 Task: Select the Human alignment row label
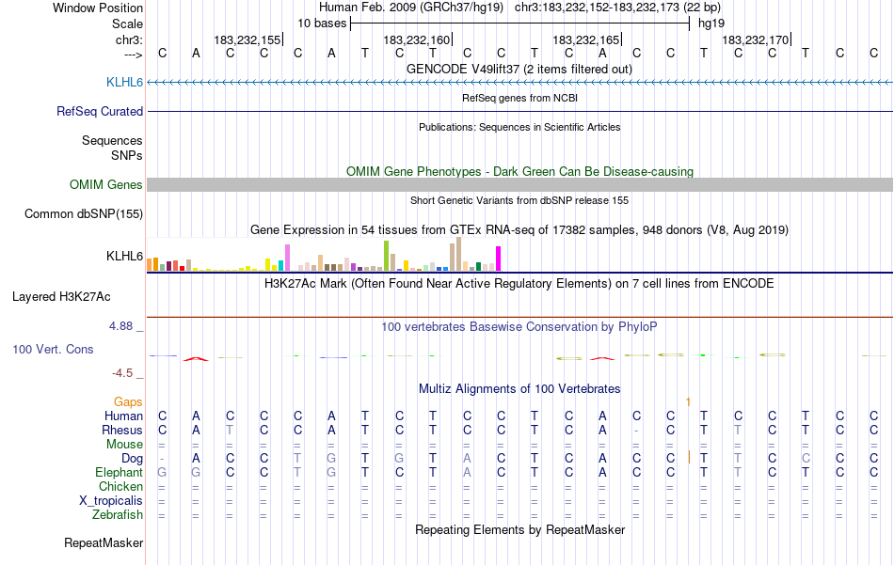pos(123,416)
